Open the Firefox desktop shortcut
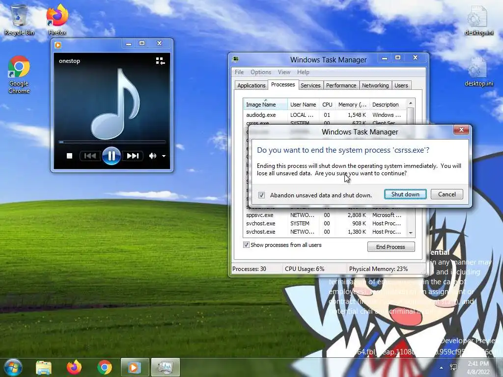Screen dimensions: 503x377 57,20
